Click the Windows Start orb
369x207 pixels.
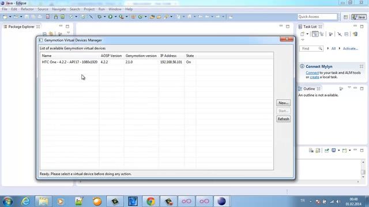(x=7, y=201)
